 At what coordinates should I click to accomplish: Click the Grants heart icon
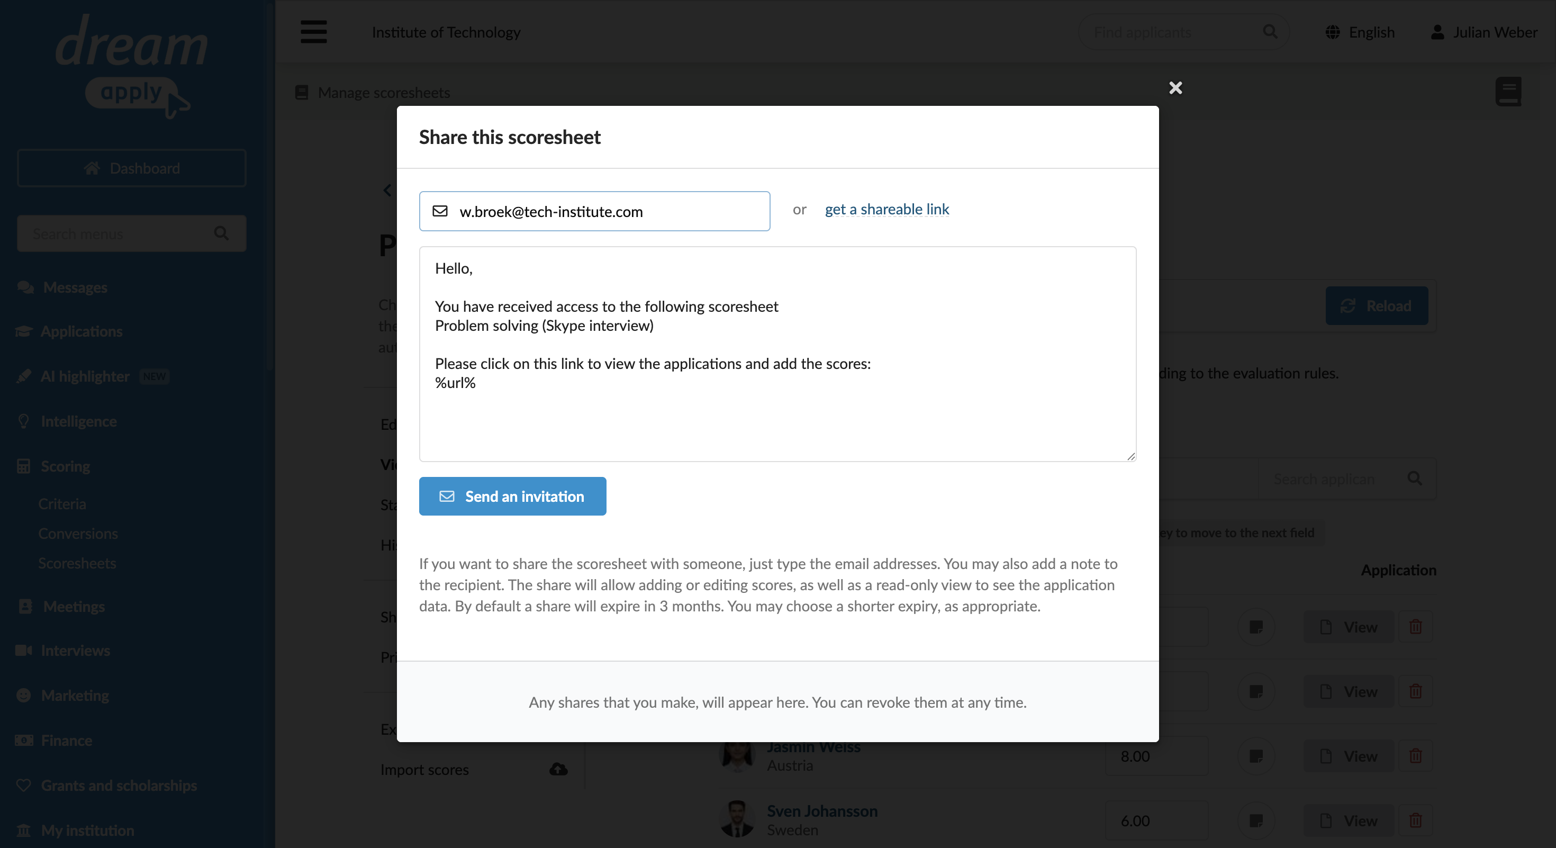(x=24, y=785)
